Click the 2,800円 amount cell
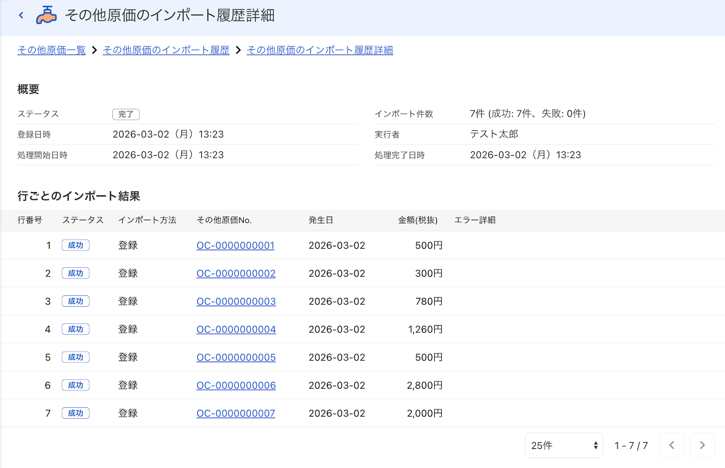The image size is (725, 468). click(x=425, y=386)
